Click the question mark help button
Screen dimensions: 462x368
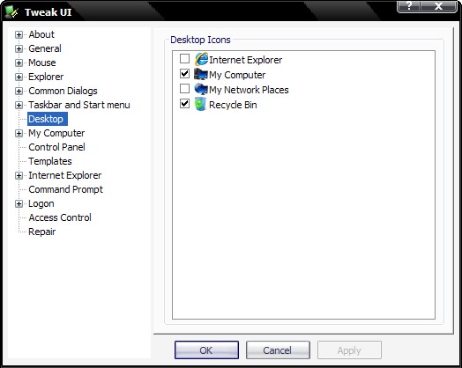410,6
